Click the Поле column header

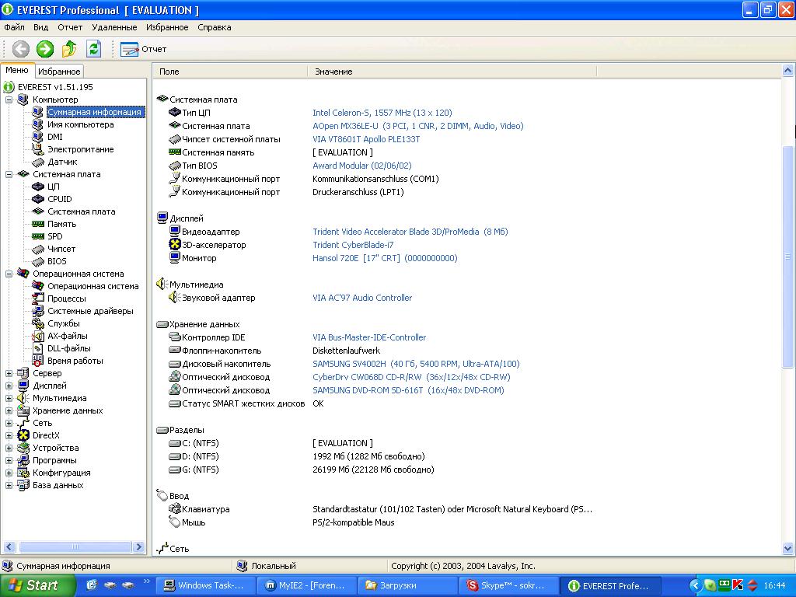[x=230, y=72]
